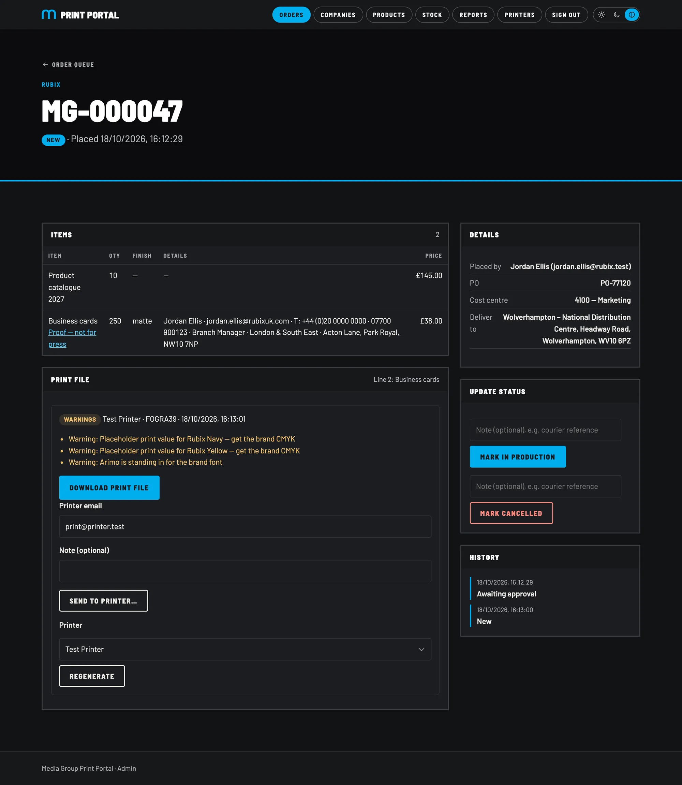Open the Orders tab
This screenshot has width=682, height=785.
click(291, 15)
